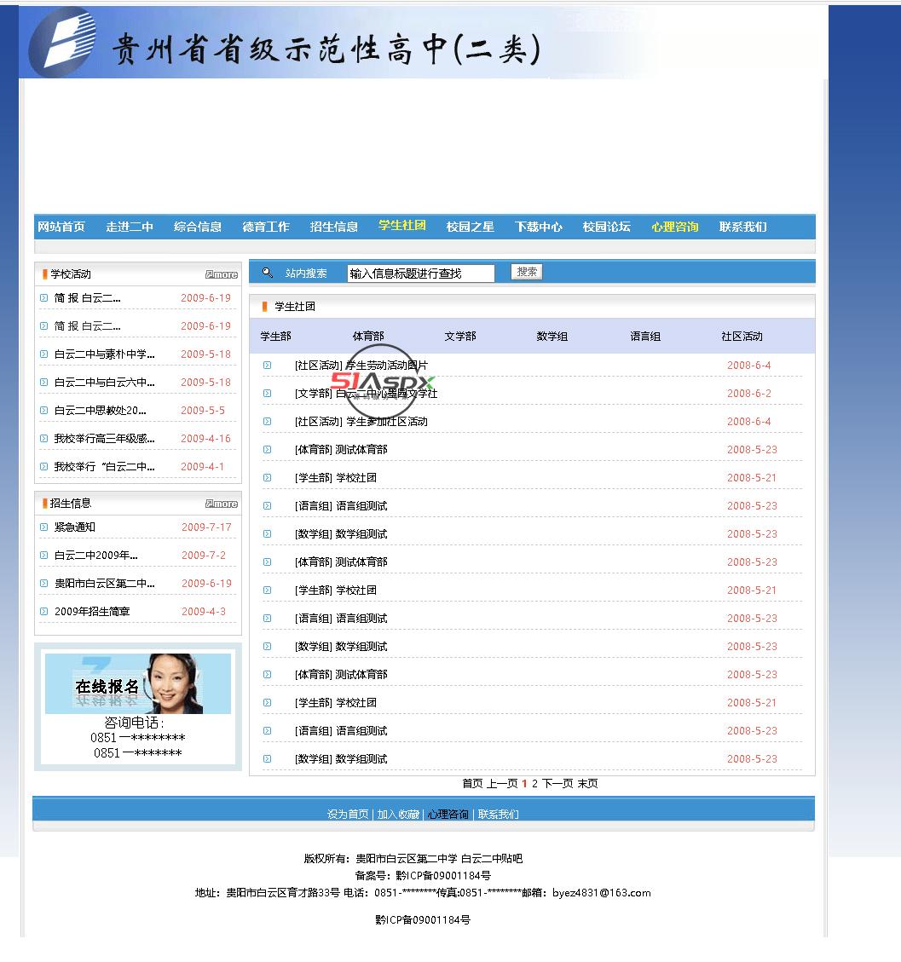Go to 网站首页 in navigation bar
This screenshot has width=901, height=962.
click(x=61, y=227)
